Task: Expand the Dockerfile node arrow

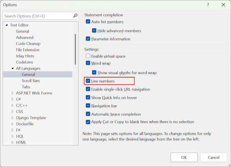Action: click(13, 124)
